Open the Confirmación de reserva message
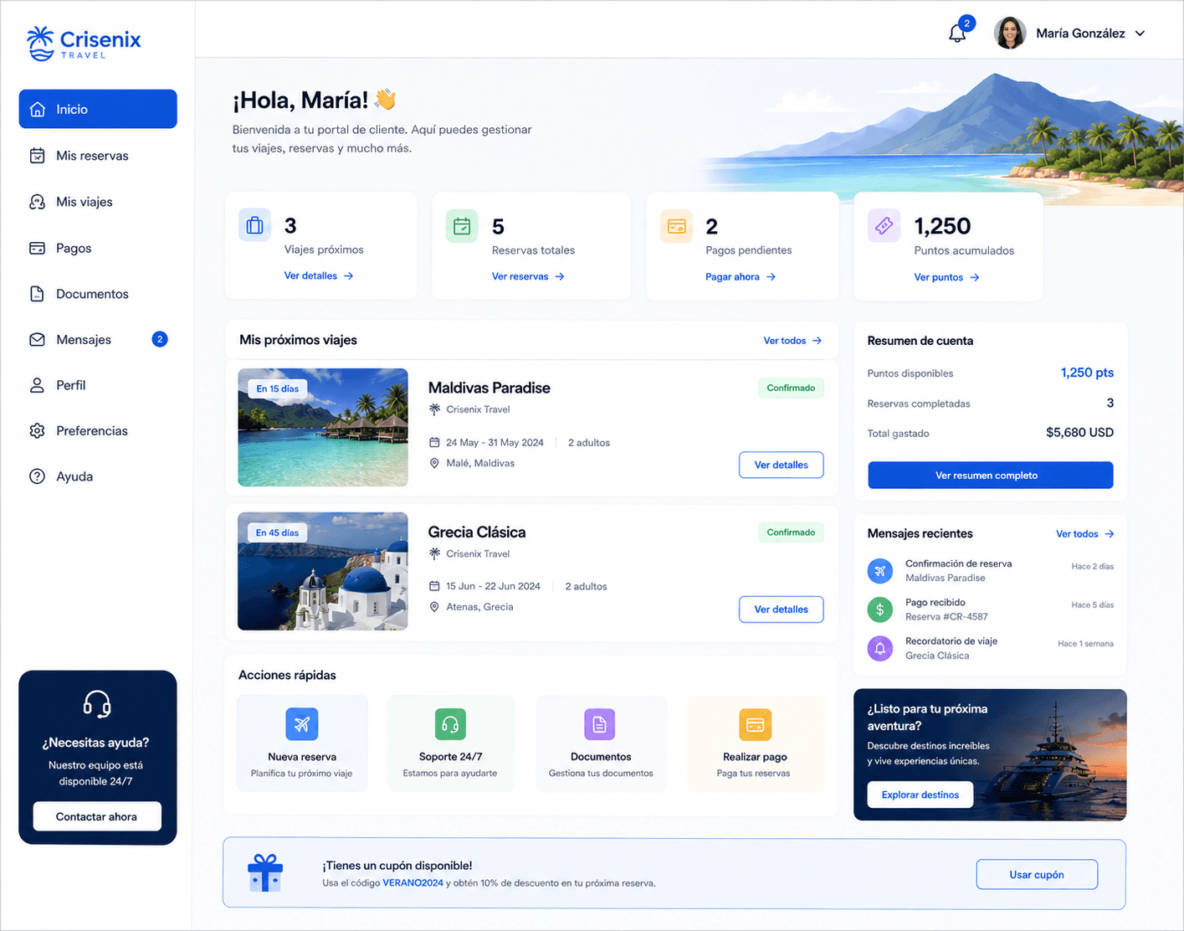This screenshot has width=1184, height=931. (991, 571)
